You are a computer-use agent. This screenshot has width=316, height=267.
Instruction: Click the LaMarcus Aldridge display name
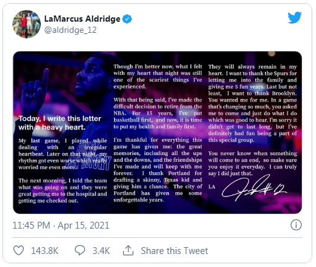coord(82,19)
